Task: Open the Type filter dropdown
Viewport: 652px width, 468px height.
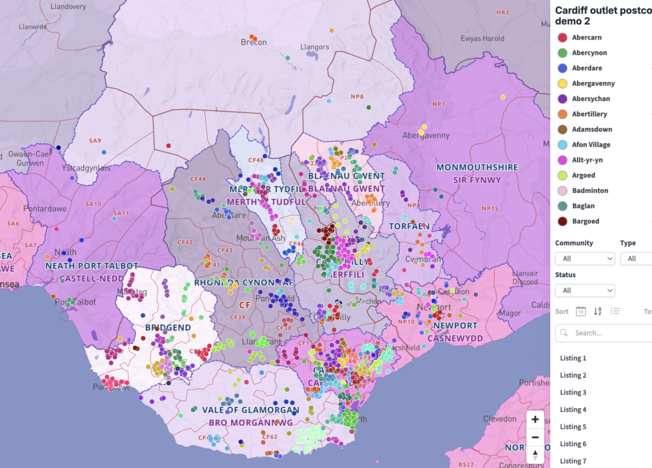Action: point(635,259)
